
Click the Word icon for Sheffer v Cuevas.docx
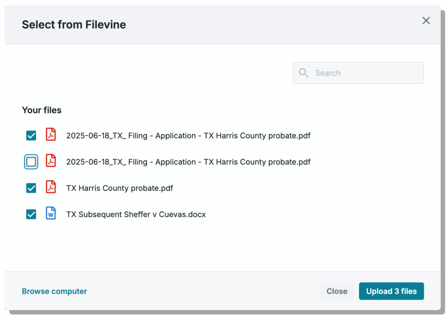[x=51, y=214]
